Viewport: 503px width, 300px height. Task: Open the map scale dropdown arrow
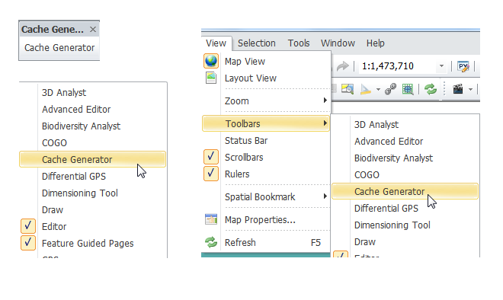[x=441, y=66]
